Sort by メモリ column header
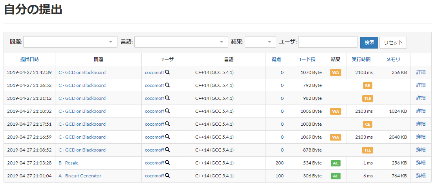Image resolution: width=436 pixels, height=186 pixels. coord(393,59)
